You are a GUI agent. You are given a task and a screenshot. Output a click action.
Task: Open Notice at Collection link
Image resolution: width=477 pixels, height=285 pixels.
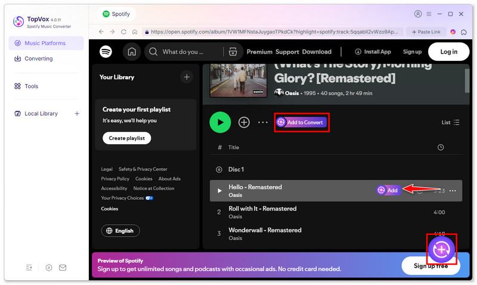click(154, 188)
